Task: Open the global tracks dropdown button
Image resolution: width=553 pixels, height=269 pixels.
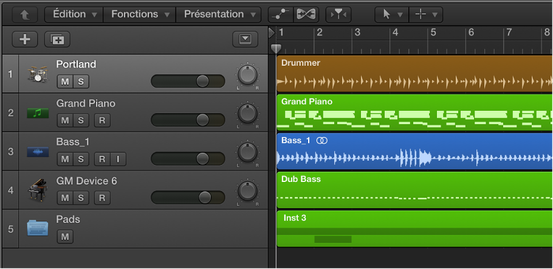Action: [245, 40]
